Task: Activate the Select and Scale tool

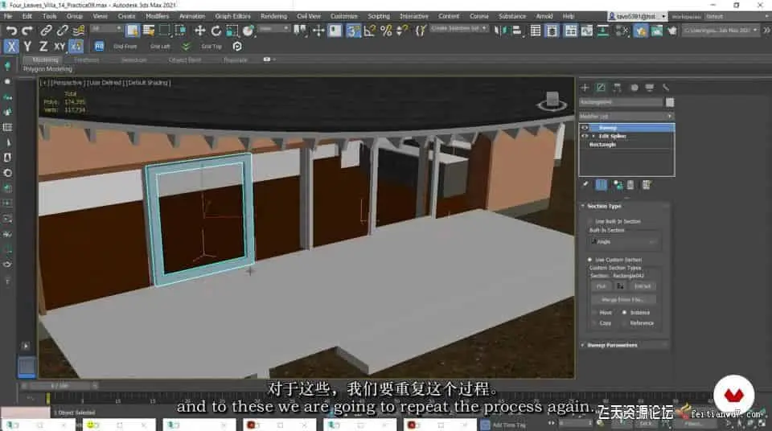Action: [232, 31]
